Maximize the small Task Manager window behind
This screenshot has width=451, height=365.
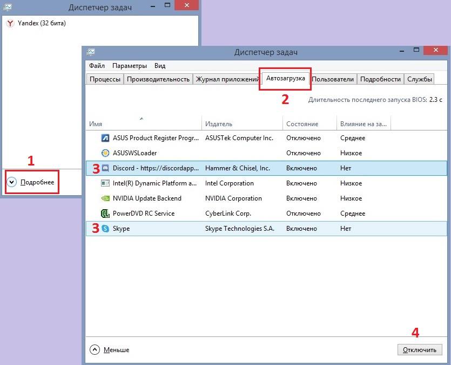click(x=167, y=5)
